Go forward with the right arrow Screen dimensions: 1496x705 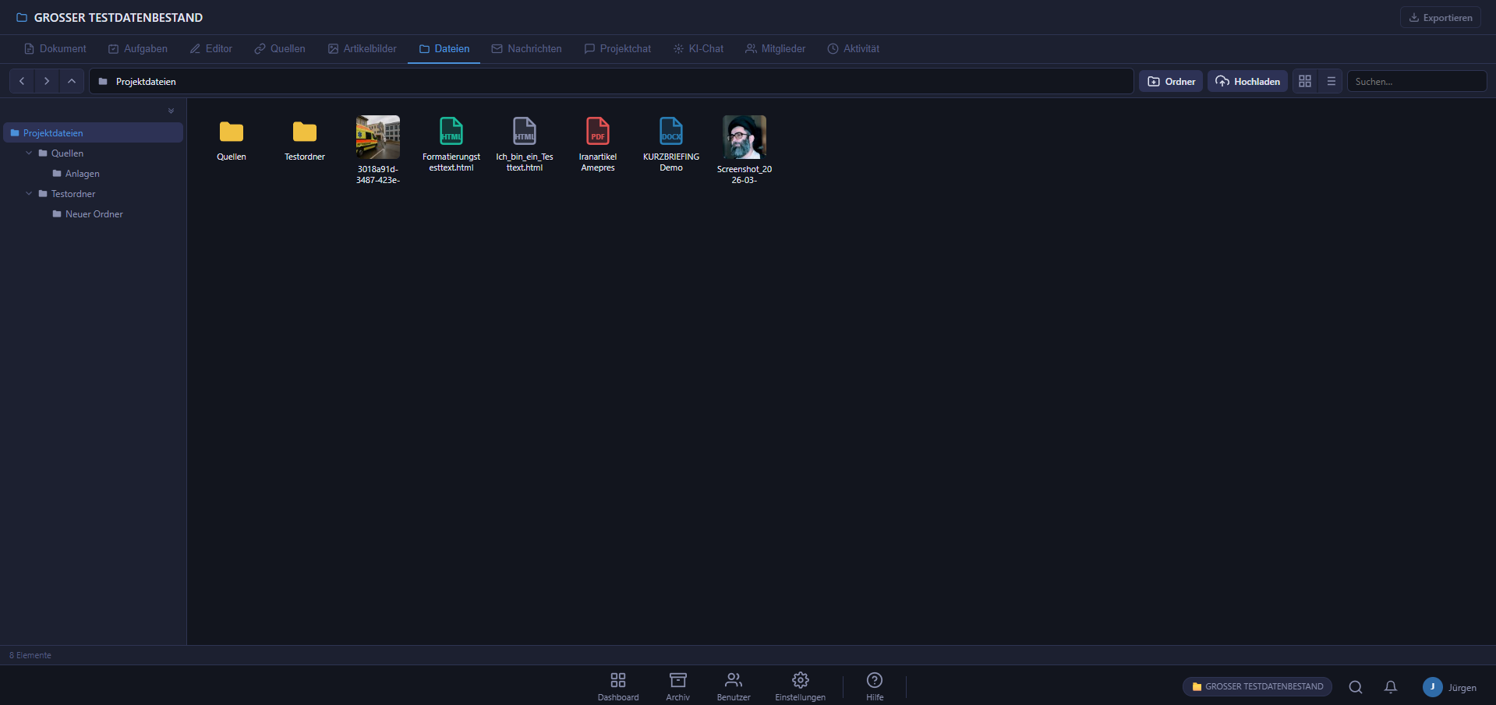tap(47, 81)
